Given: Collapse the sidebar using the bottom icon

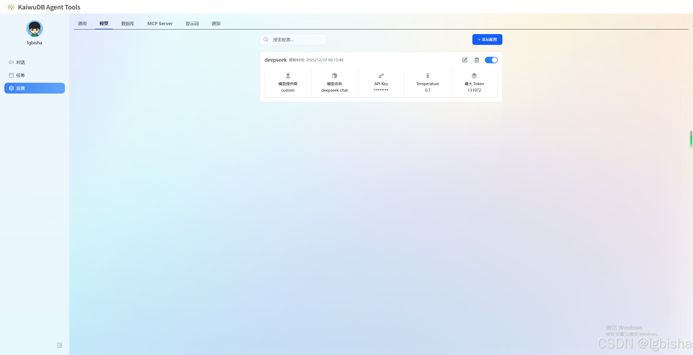Looking at the screenshot, I should click(60, 345).
